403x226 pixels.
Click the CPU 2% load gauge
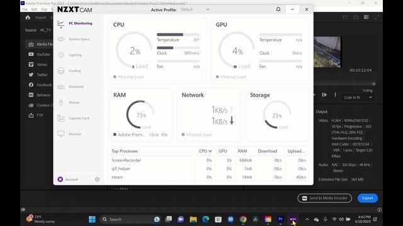(134, 50)
